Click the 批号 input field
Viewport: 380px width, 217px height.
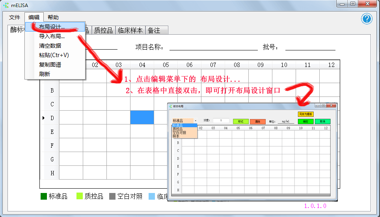point(311,47)
